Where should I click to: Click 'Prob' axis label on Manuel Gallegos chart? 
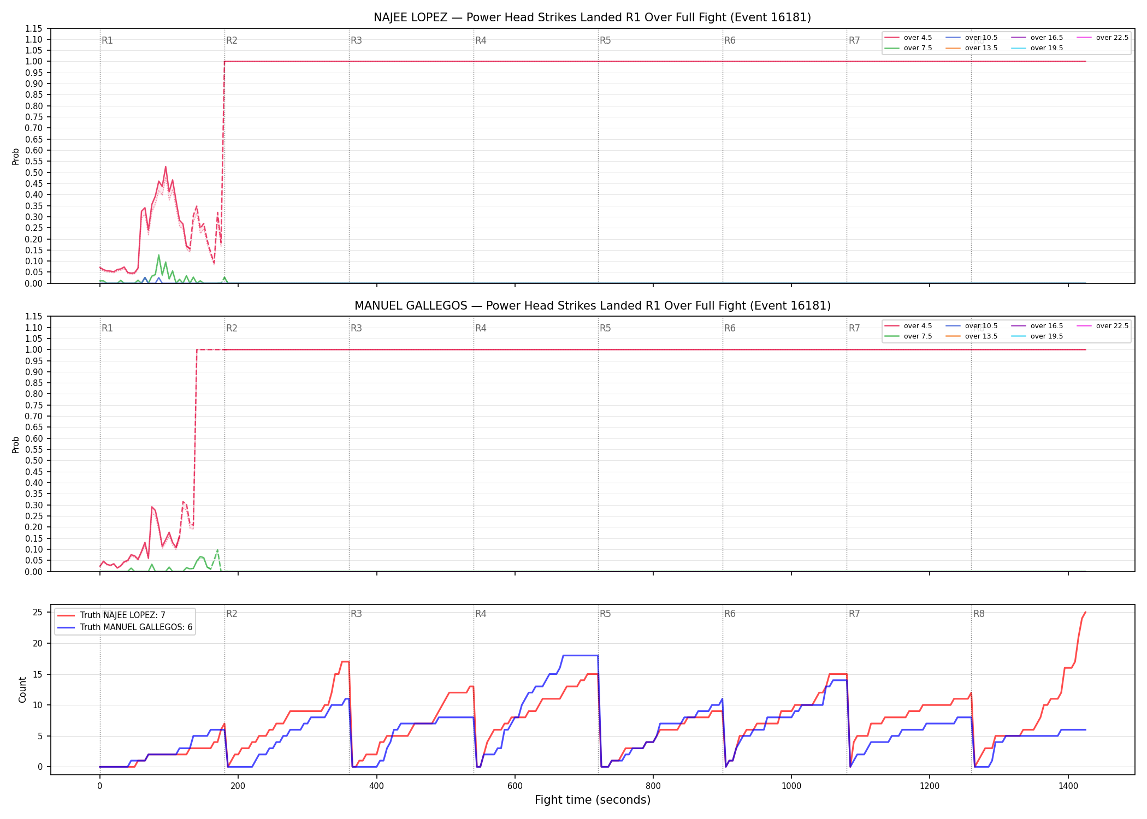(x=16, y=444)
